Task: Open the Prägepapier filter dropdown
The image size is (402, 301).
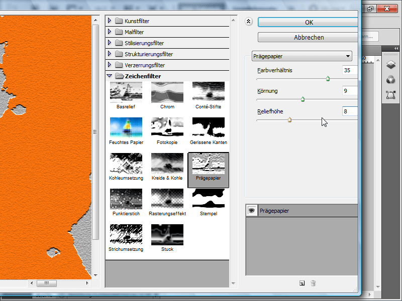Action: click(302, 56)
